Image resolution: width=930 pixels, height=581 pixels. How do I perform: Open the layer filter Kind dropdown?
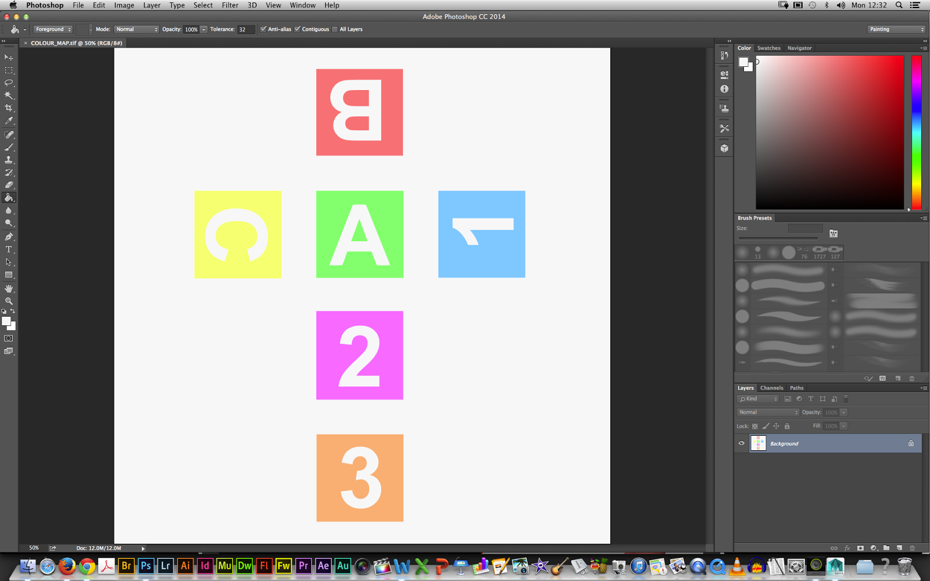tap(758, 399)
